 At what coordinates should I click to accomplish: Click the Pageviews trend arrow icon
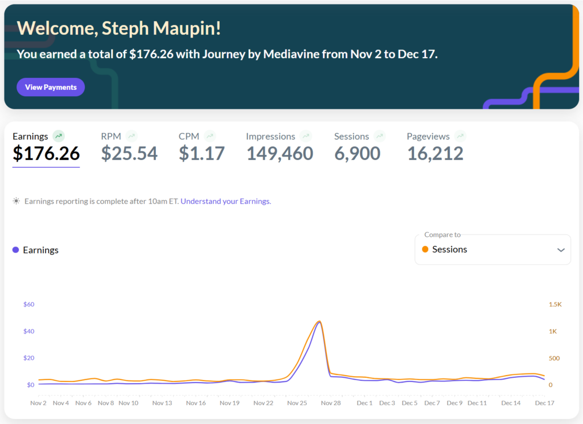461,136
